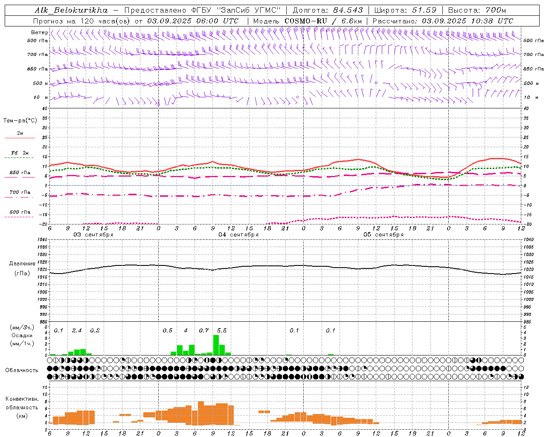Screen dimensions: 546x437
Task: Click the 'Ветер' wind section label
Action: (x=39, y=32)
